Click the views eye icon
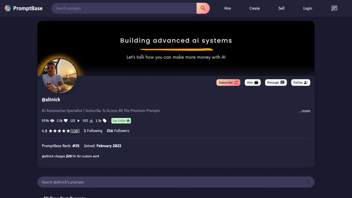This screenshot has height=198, width=352. click(x=52, y=120)
